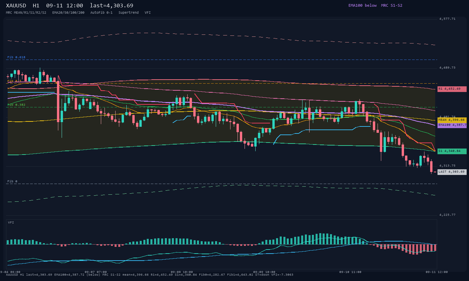Click the 09-08 10:00 time axis label
This screenshot has height=281, width=469.
tap(182, 272)
